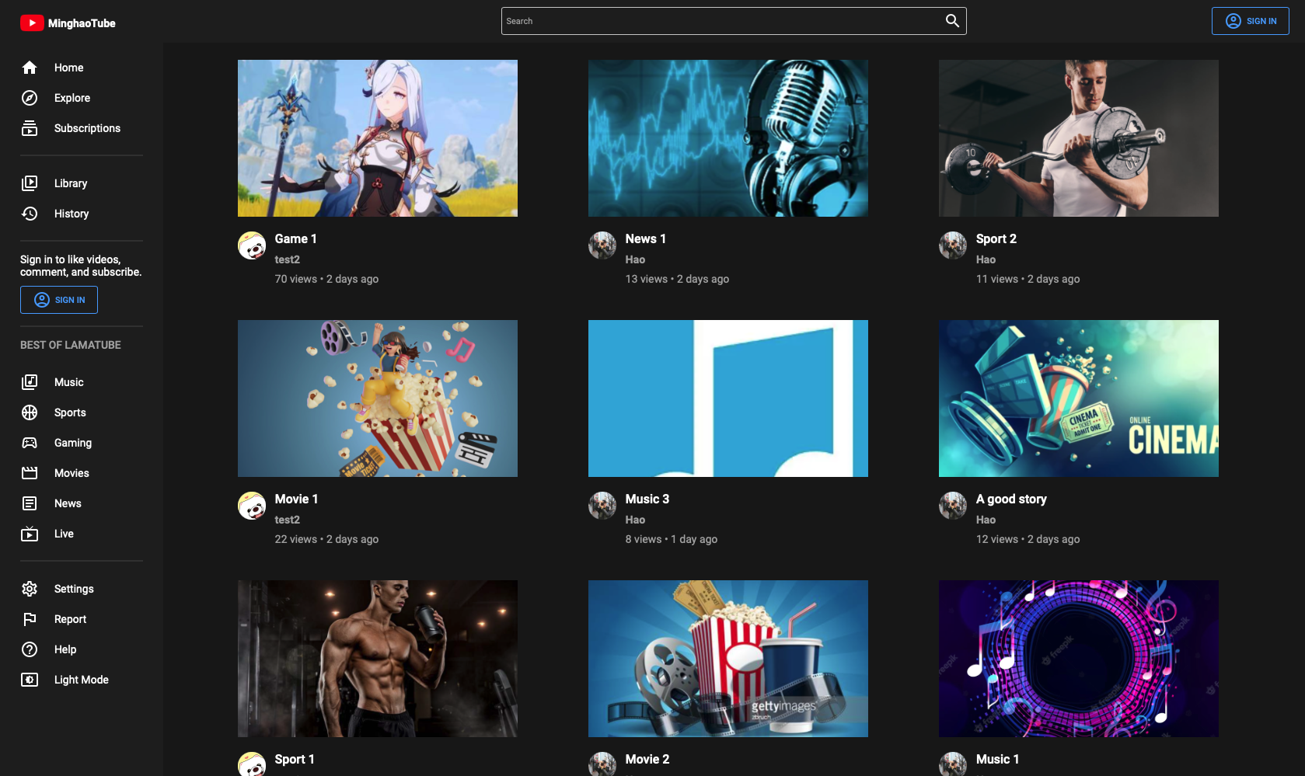Image resolution: width=1305 pixels, height=776 pixels.
Task: Click test2 avatar beside Movie 1
Action: (252, 506)
